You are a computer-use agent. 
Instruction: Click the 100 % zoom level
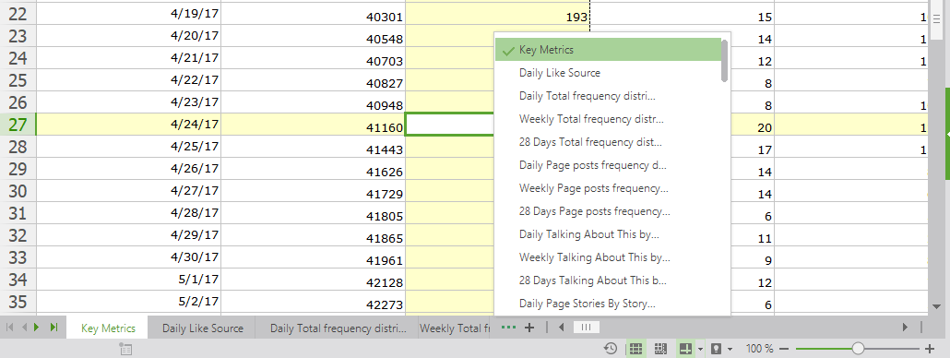tap(759, 349)
